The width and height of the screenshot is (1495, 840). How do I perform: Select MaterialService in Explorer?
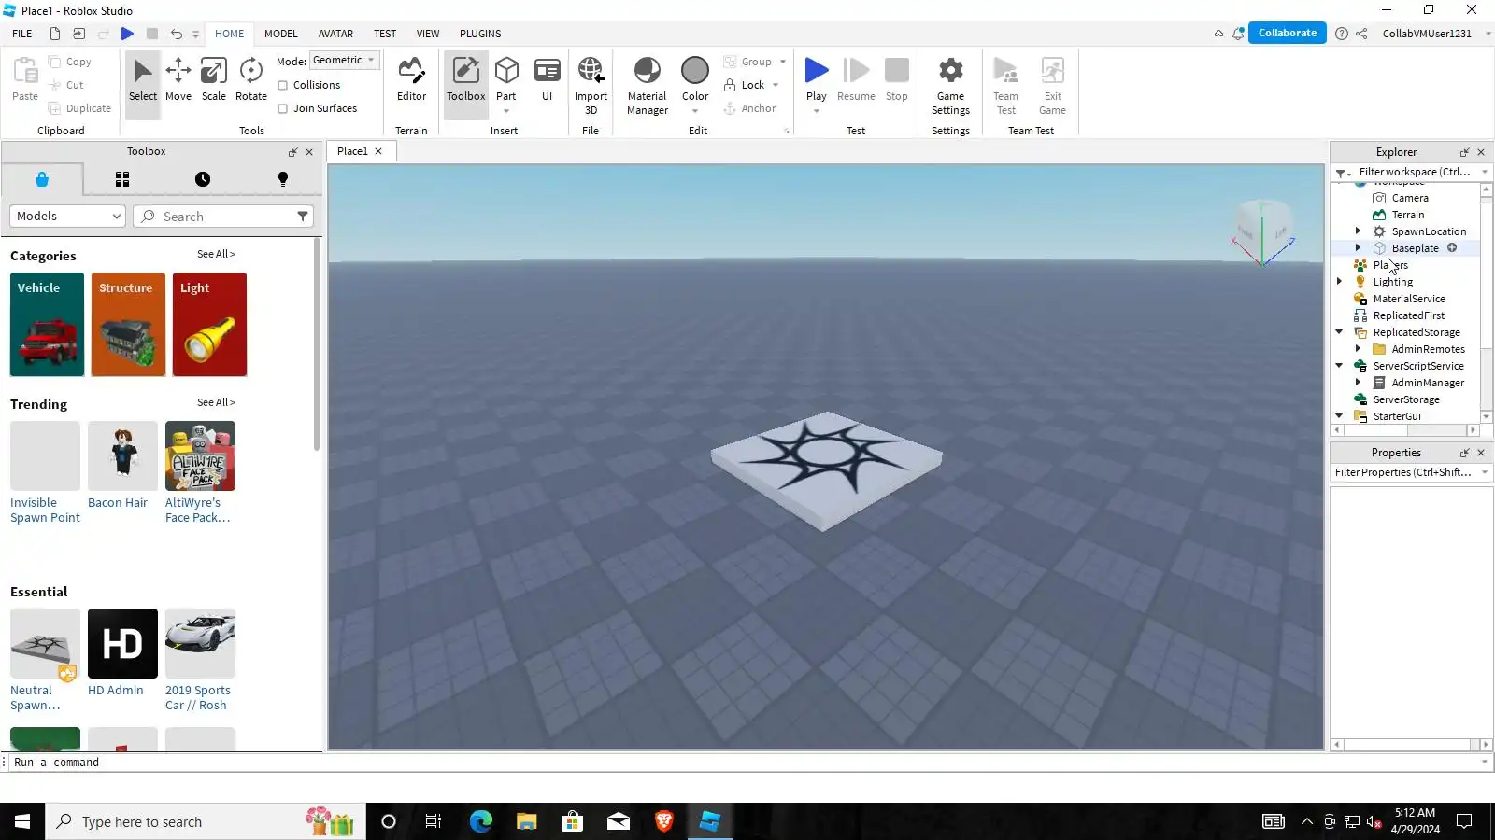tap(1408, 298)
